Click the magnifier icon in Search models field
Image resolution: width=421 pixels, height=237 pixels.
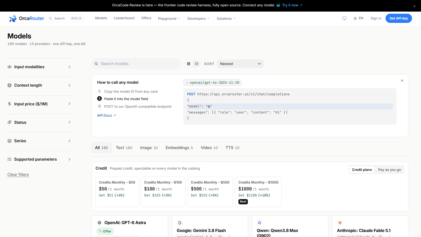(96, 64)
